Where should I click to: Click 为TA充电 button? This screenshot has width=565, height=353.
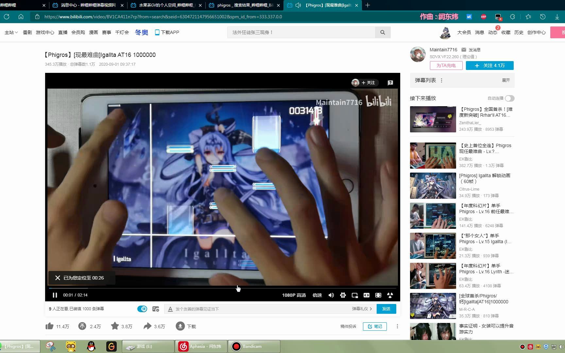(x=446, y=66)
